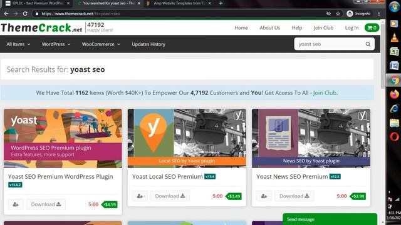The image size is (401, 225).
Task: Click the $3.49 price tag
Action: click(x=234, y=196)
